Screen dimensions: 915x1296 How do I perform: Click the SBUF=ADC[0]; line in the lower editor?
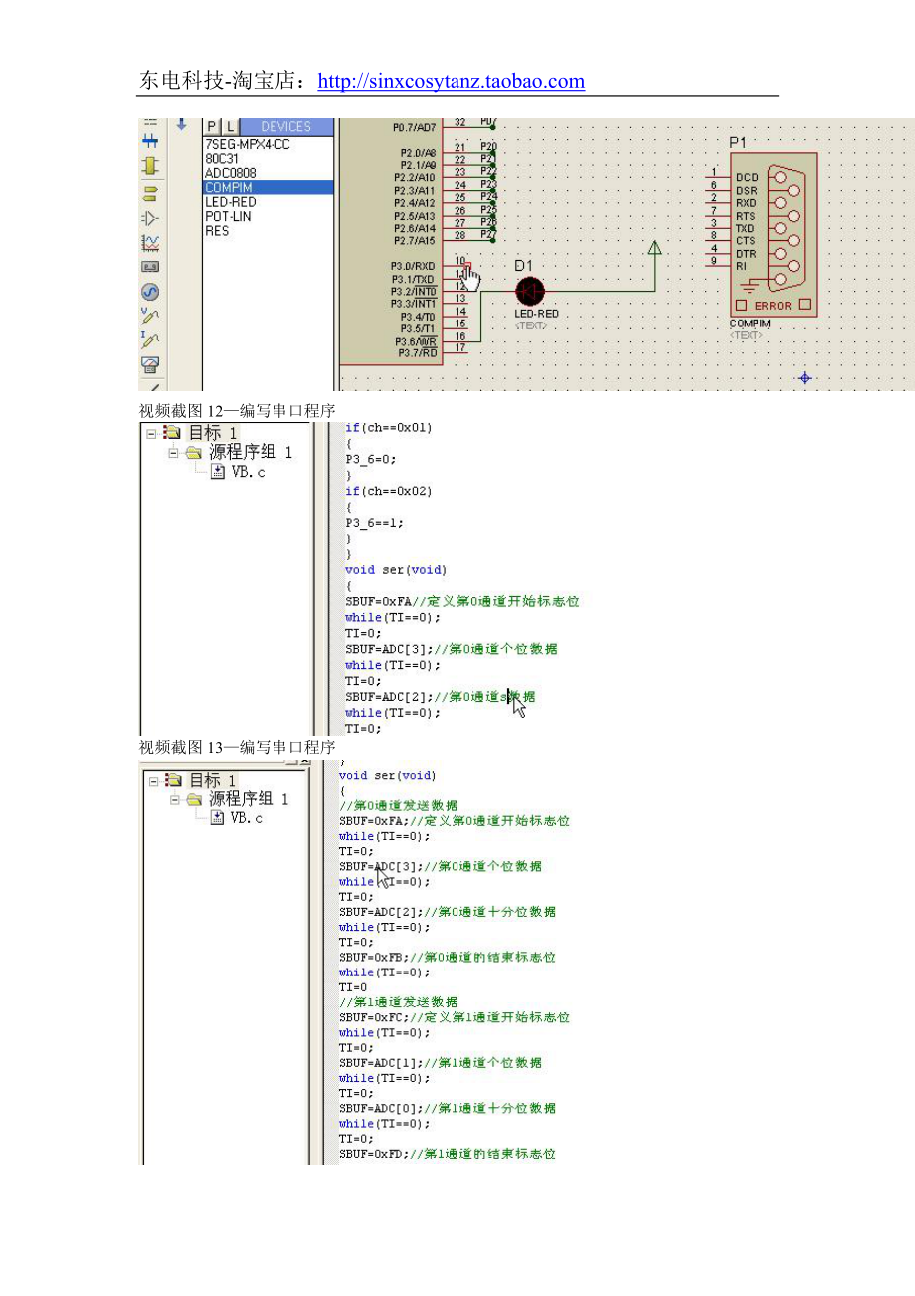tap(448, 1109)
